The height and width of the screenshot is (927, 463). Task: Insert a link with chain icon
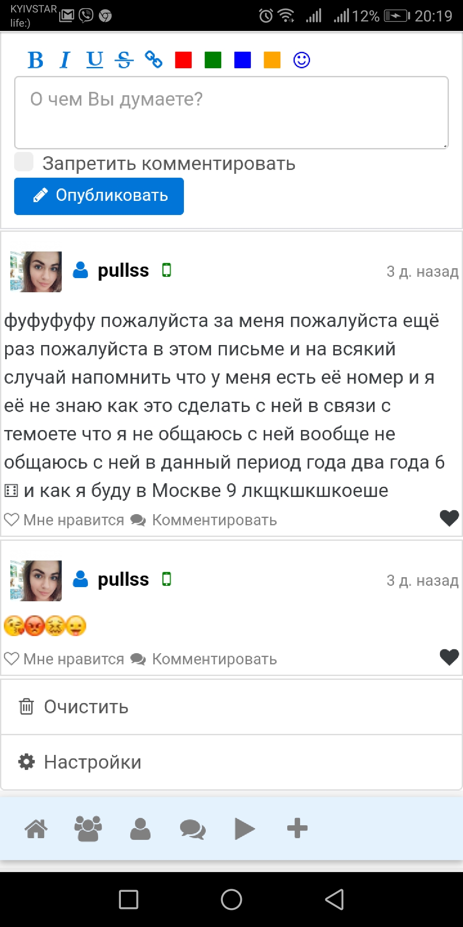[153, 60]
